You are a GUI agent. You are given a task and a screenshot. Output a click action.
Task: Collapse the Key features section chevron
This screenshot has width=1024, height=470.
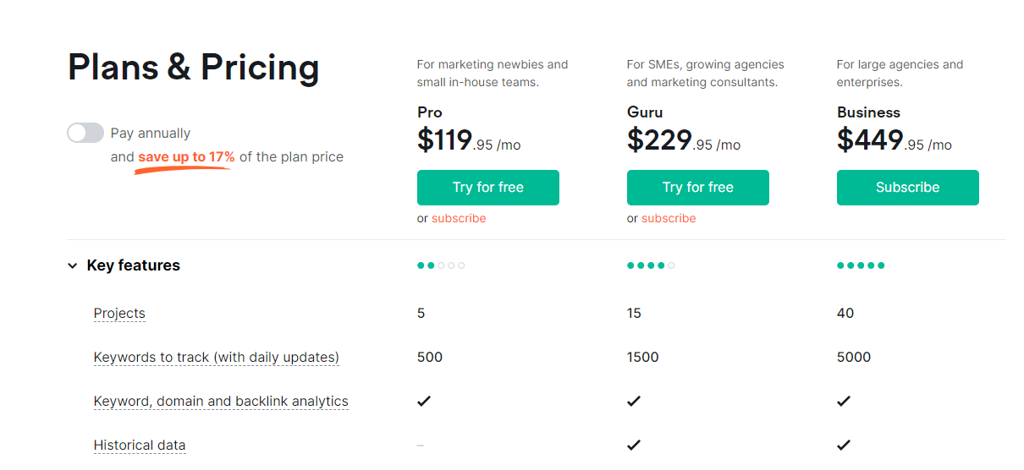coord(72,266)
